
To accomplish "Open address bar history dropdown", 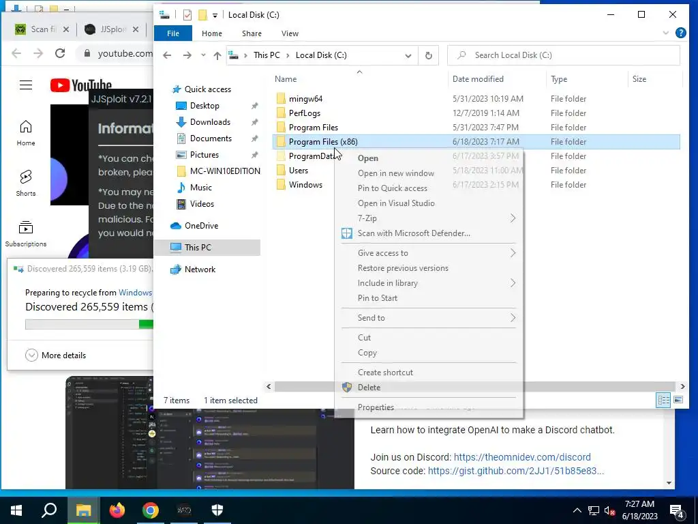I will 408,56.
